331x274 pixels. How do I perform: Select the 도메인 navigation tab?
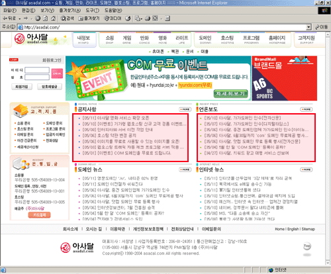pos(205,40)
